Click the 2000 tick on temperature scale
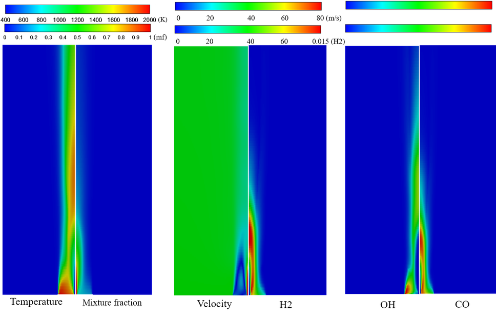Image resolution: width=496 pixels, height=317 pixels. [x=150, y=19]
